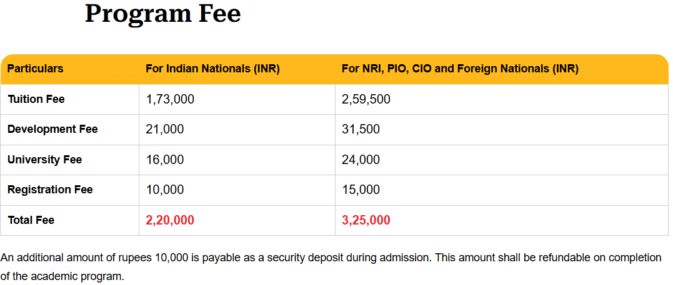
Task: Click the red 3,25,000 total amount
Action: (366, 220)
